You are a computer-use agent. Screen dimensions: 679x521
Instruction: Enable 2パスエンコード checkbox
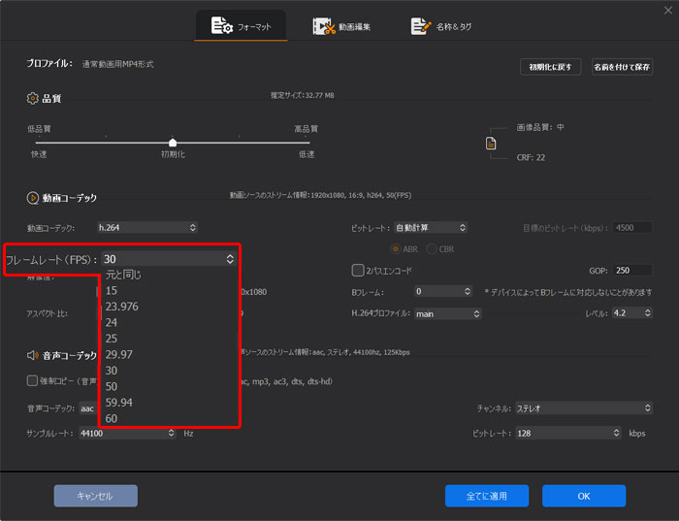pos(358,271)
